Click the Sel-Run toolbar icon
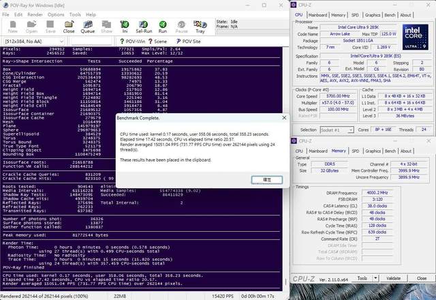436x300 pixels. click(x=144, y=27)
